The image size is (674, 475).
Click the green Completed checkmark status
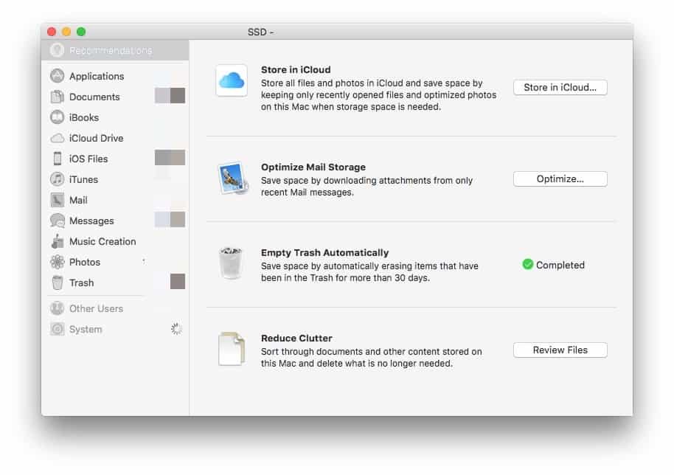(x=527, y=265)
